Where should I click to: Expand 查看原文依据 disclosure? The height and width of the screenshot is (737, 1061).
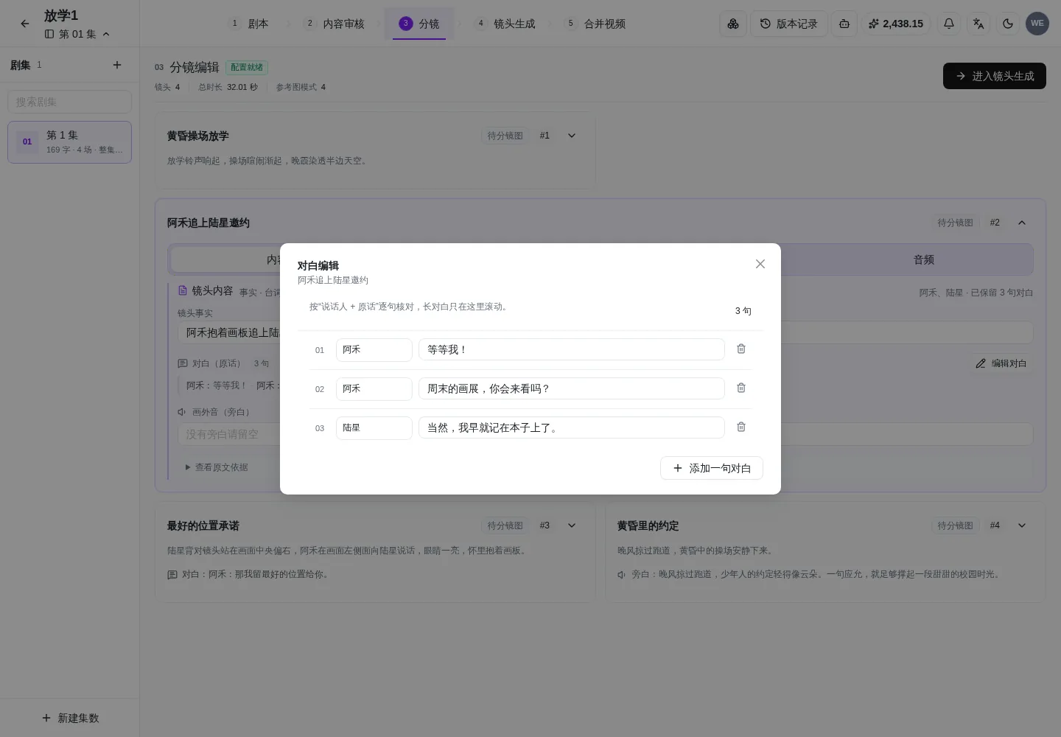click(x=217, y=467)
